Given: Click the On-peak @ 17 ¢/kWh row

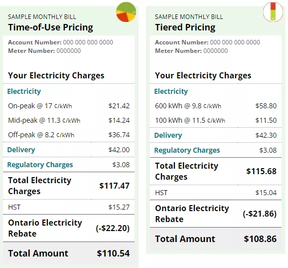Looking at the screenshot, I should click(69, 106).
